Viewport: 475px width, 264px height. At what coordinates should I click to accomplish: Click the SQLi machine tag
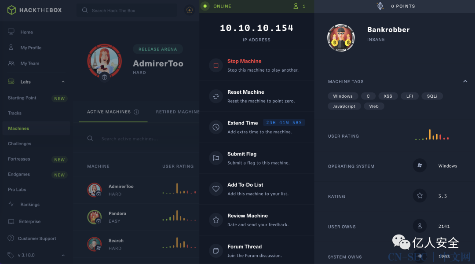click(x=432, y=96)
